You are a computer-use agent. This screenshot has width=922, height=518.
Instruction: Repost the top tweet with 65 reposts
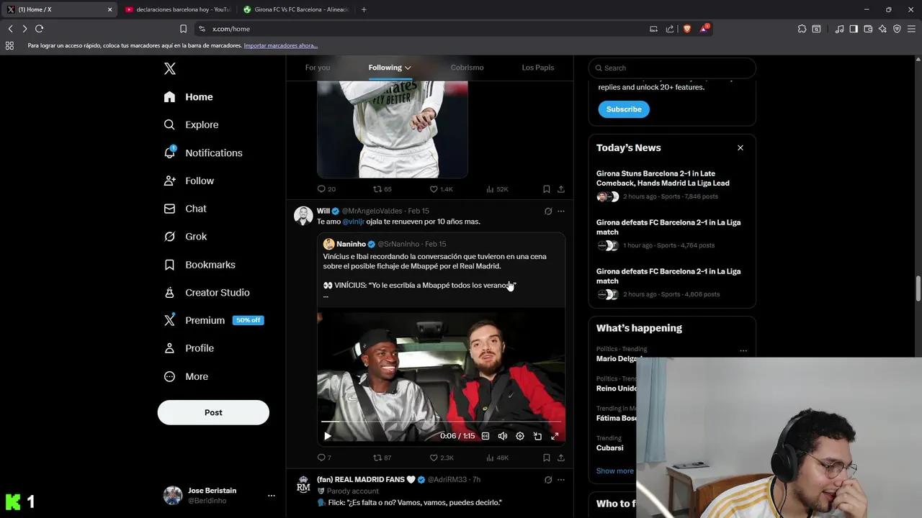(382, 189)
